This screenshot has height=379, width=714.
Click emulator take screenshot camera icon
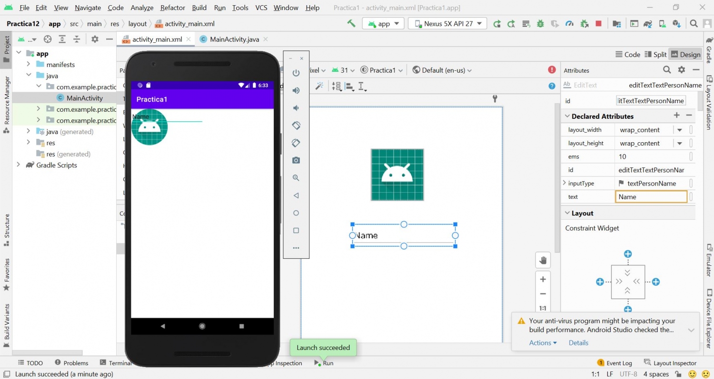pyautogui.click(x=296, y=160)
